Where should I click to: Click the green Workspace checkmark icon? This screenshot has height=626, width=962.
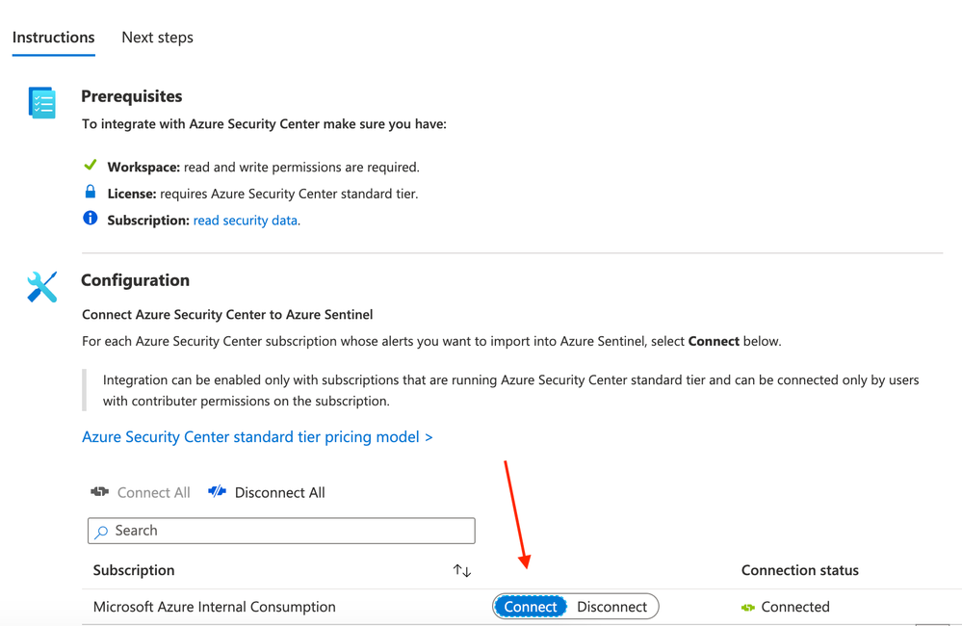pos(91,165)
